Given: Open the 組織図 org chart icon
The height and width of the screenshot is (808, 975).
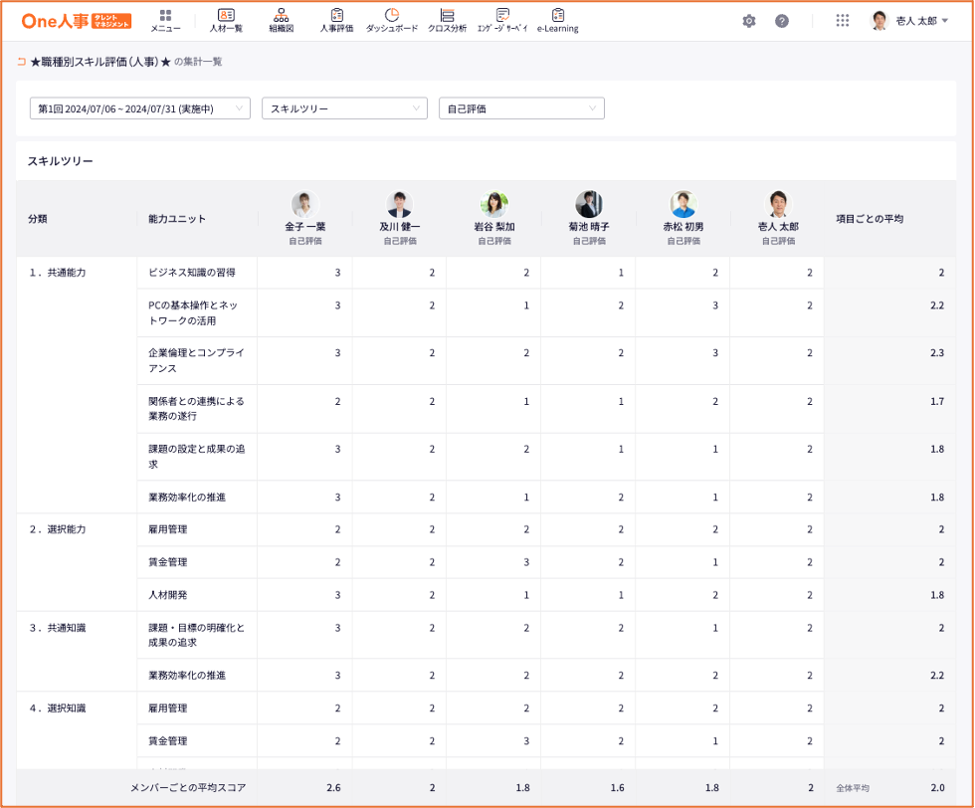Looking at the screenshot, I should tap(281, 21).
